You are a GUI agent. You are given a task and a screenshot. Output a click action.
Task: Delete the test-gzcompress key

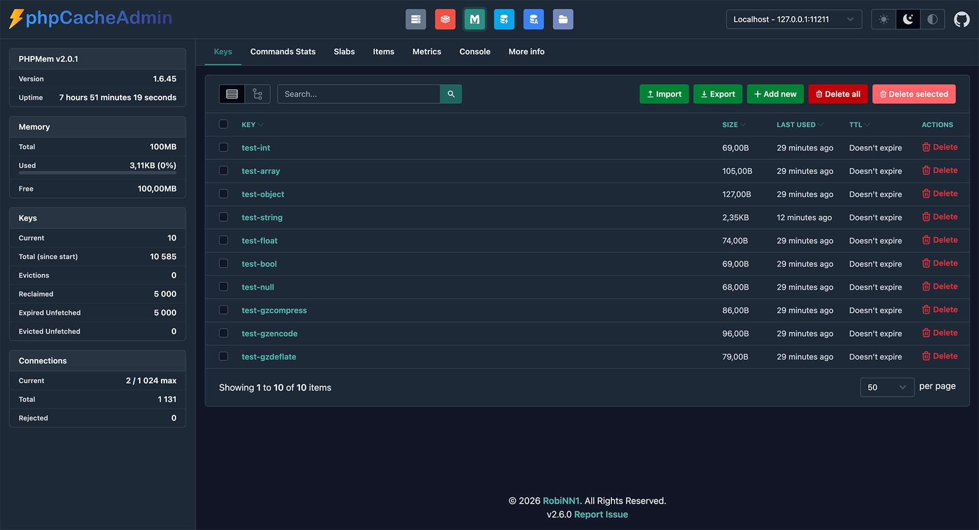click(940, 310)
